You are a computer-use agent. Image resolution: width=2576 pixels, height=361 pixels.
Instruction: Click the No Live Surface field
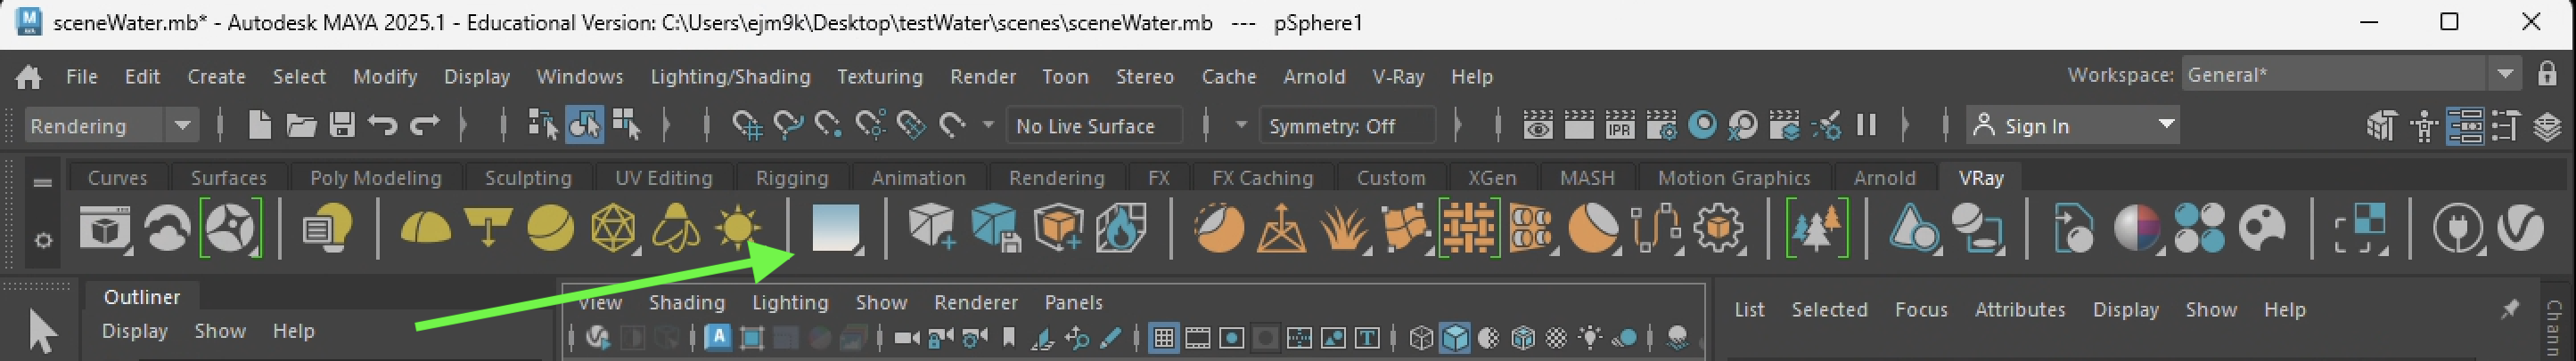pyautogui.click(x=1092, y=125)
